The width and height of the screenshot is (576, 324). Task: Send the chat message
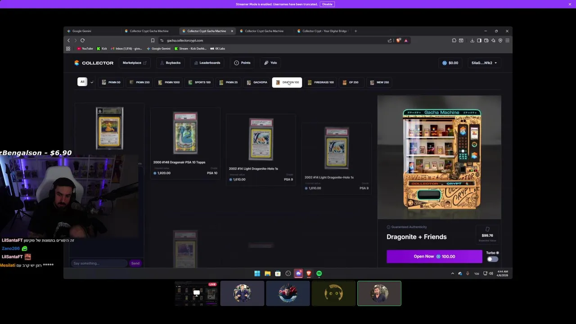[135, 263]
